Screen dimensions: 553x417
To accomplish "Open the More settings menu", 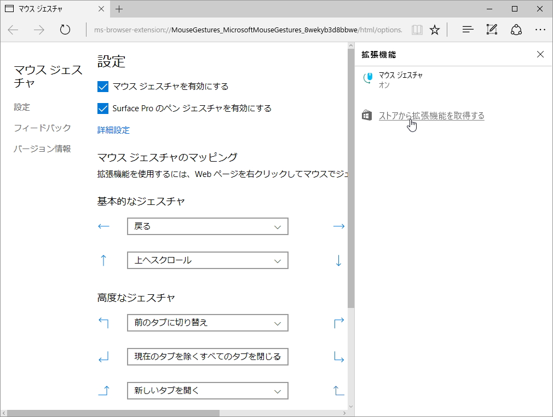I will coord(540,30).
